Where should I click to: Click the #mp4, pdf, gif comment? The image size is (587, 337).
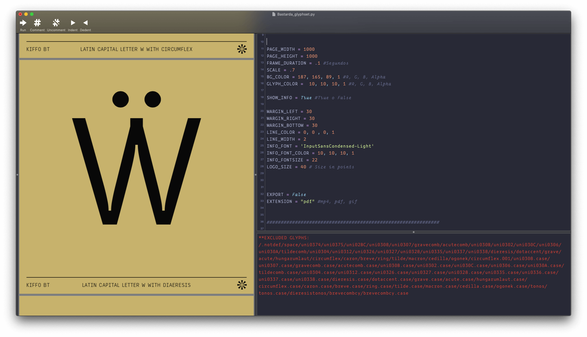pyautogui.click(x=337, y=202)
